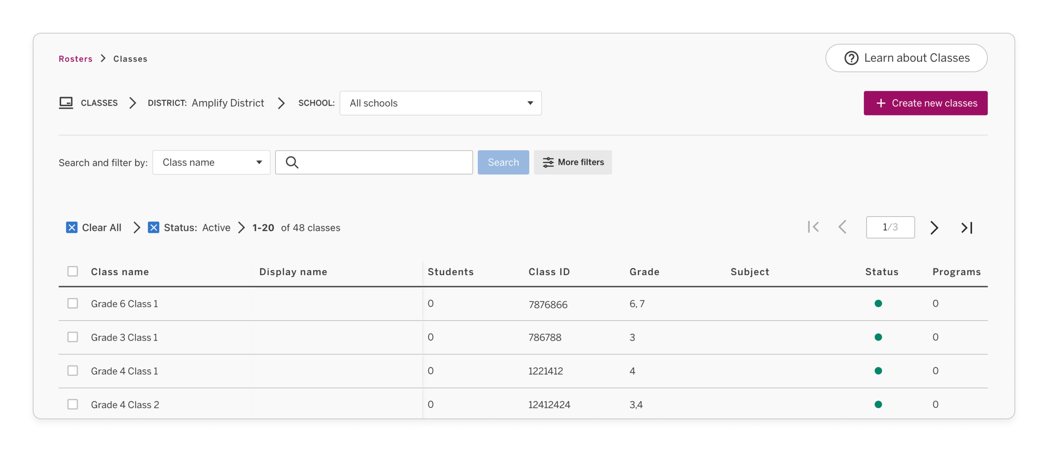Viewport: 1048px width, 452px height.
Task: Check the checkbox next to Grade 4 Class 2
Action: [72, 404]
